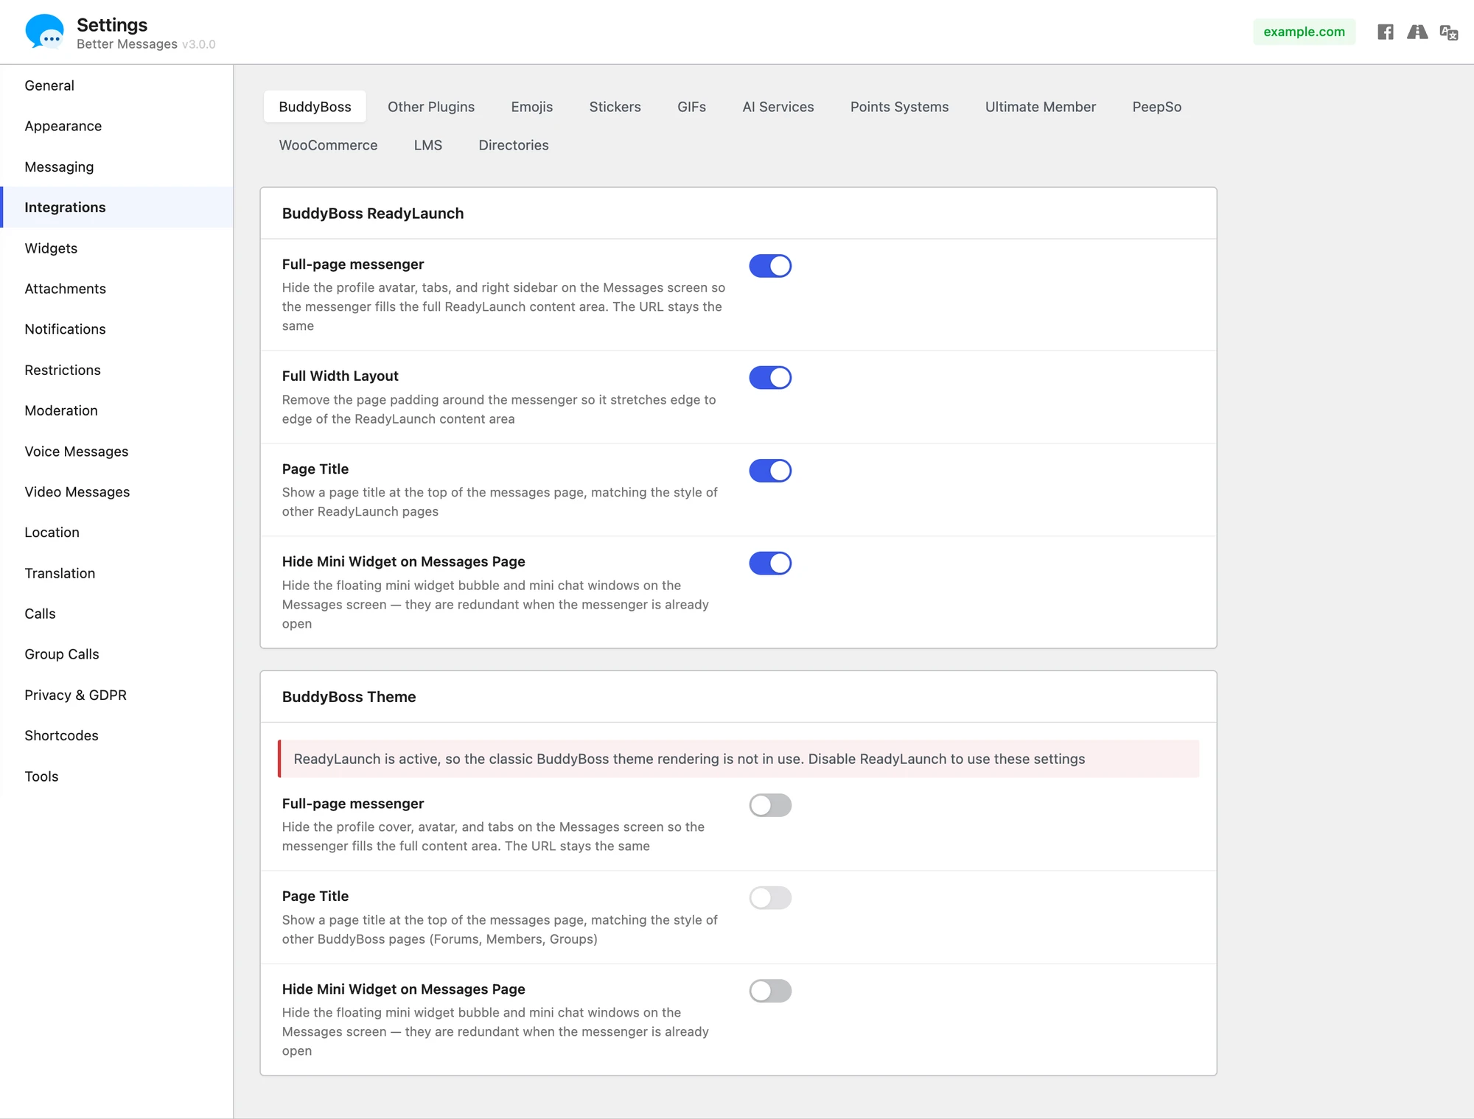This screenshot has width=1474, height=1119.
Task: Go to Privacy & GDPR settings
Action: coord(116,695)
